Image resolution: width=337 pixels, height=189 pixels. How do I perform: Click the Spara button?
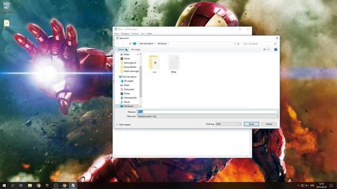coord(251,124)
